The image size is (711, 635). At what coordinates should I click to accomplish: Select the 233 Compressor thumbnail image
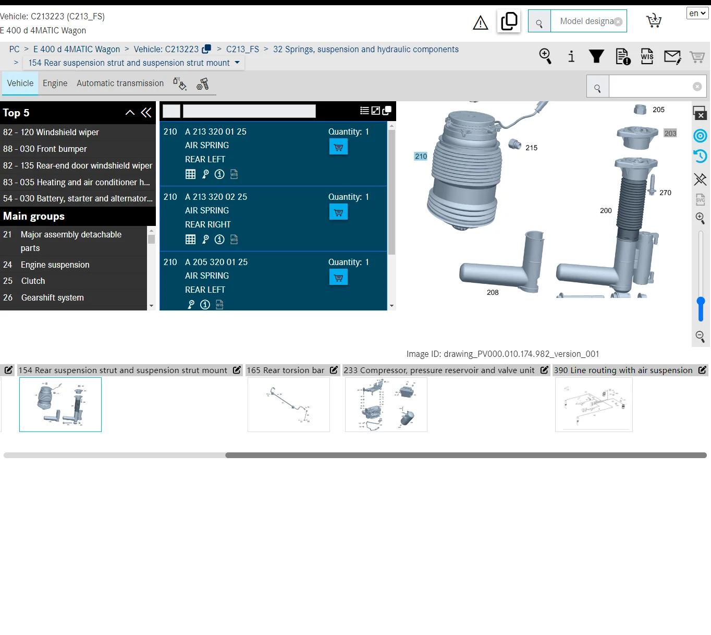coord(386,405)
